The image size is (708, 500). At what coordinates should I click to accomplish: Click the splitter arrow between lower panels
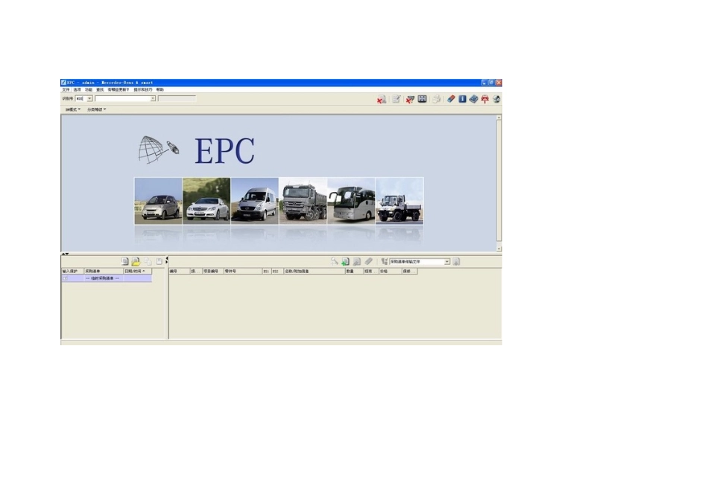(167, 260)
